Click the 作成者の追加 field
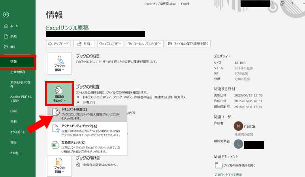This screenshot has height=177, width=305. tap(243, 134)
